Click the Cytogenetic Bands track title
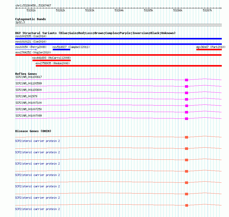 pos(31,19)
